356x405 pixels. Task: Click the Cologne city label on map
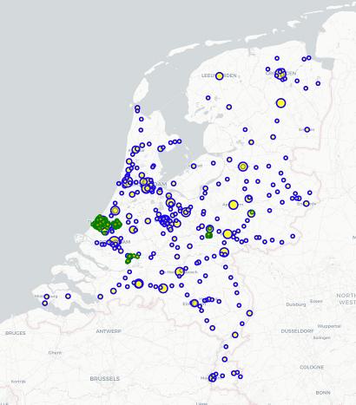coord(312,367)
